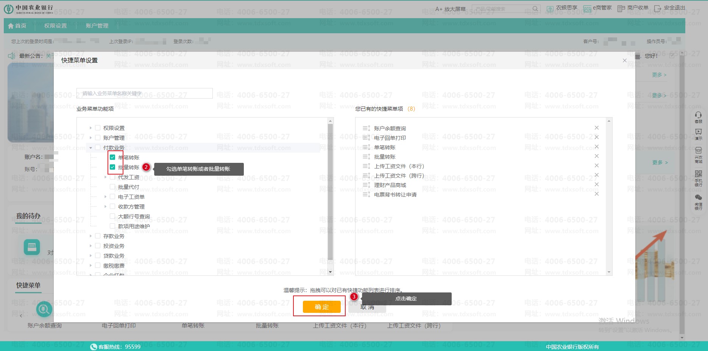
Task: Click drag handle icon beside 电子回单打印
Action: [x=366, y=138]
